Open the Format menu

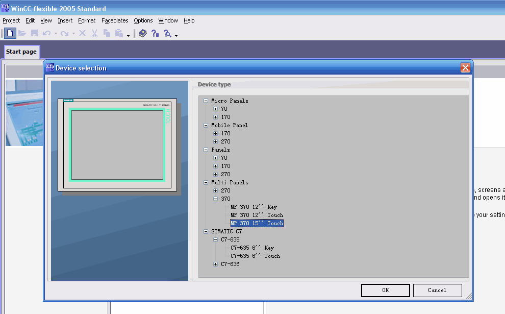(87, 20)
